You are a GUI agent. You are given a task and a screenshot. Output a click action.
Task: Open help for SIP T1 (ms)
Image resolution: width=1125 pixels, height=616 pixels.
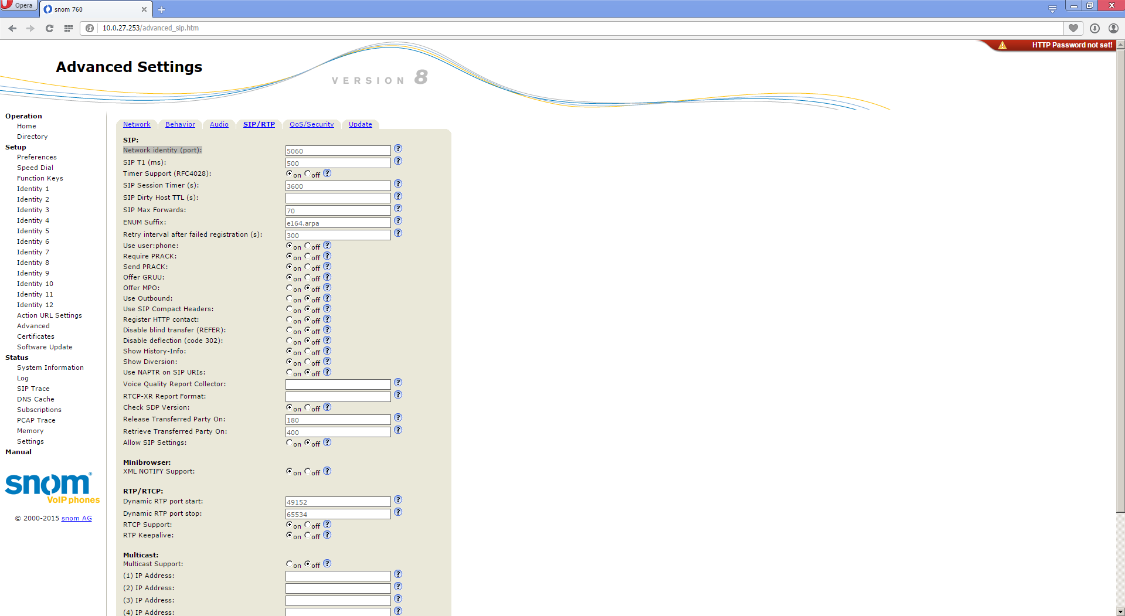click(398, 161)
